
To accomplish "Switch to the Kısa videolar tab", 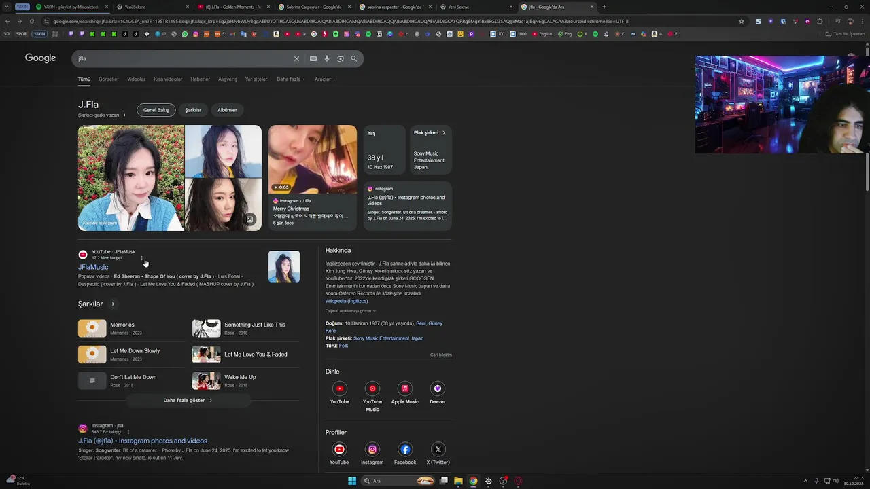I will tap(168, 79).
